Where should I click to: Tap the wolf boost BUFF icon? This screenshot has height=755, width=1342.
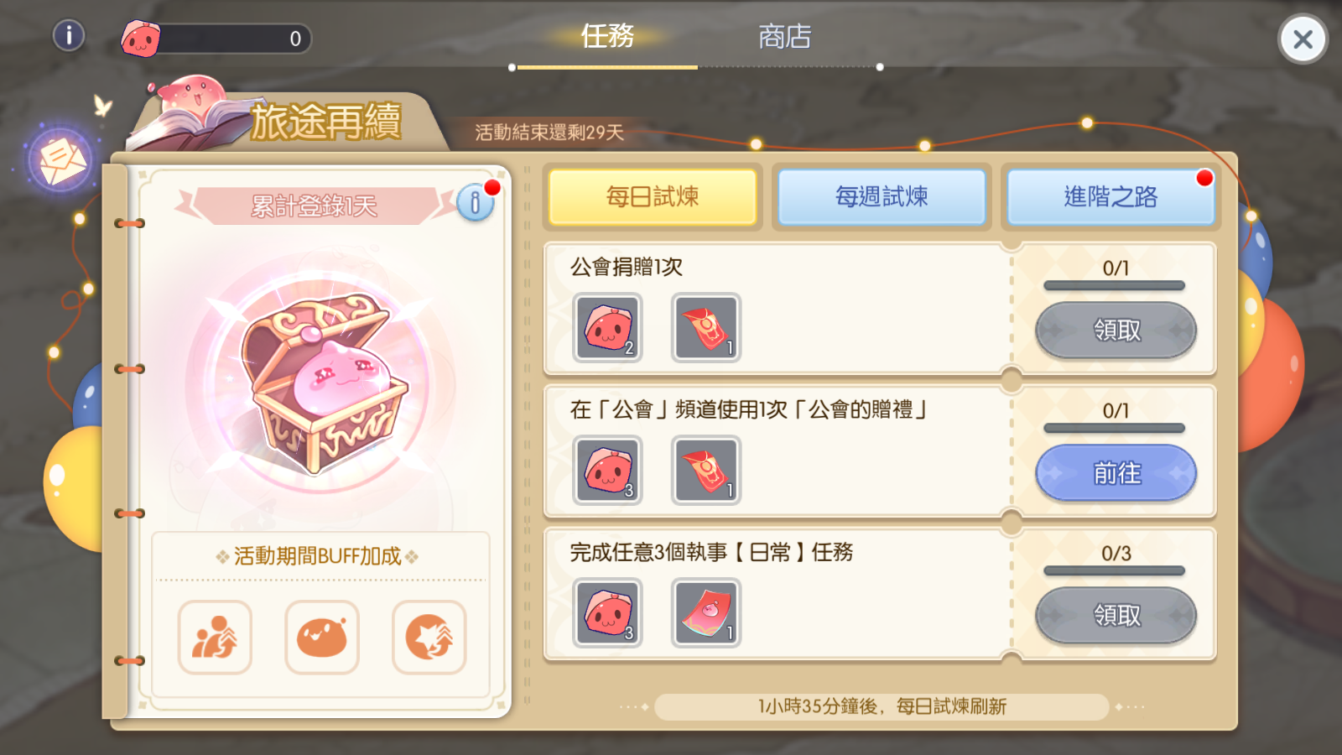coord(429,638)
